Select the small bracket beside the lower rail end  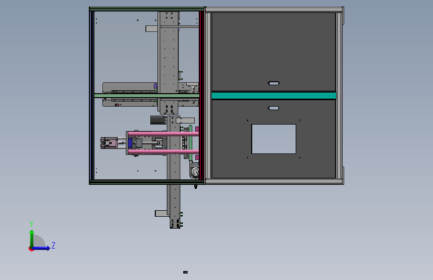point(161,213)
